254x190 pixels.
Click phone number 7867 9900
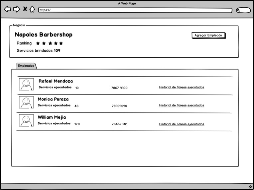119,88
